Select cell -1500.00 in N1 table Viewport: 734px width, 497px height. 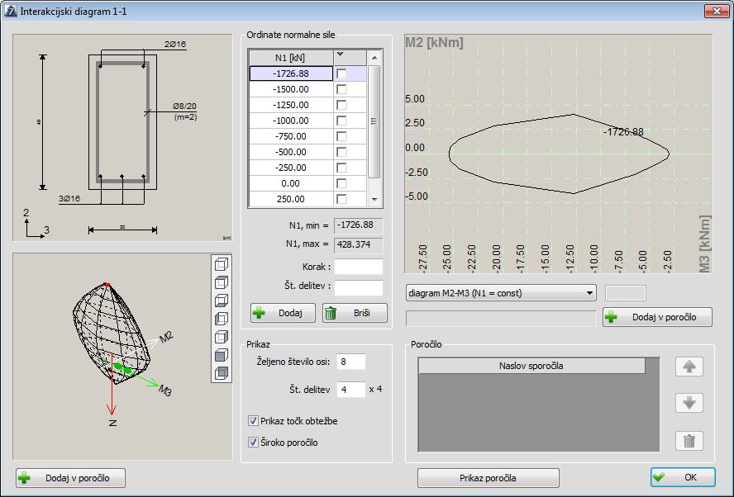[x=291, y=89]
